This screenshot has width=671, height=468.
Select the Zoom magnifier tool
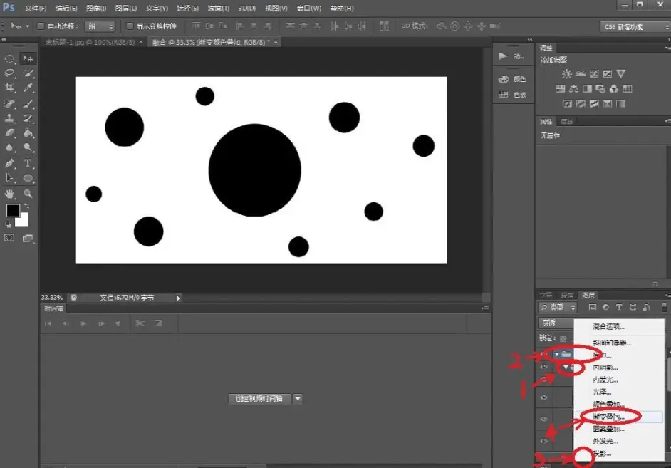point(28,194)
